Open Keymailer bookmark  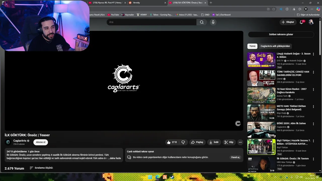(x=128, y=15)
